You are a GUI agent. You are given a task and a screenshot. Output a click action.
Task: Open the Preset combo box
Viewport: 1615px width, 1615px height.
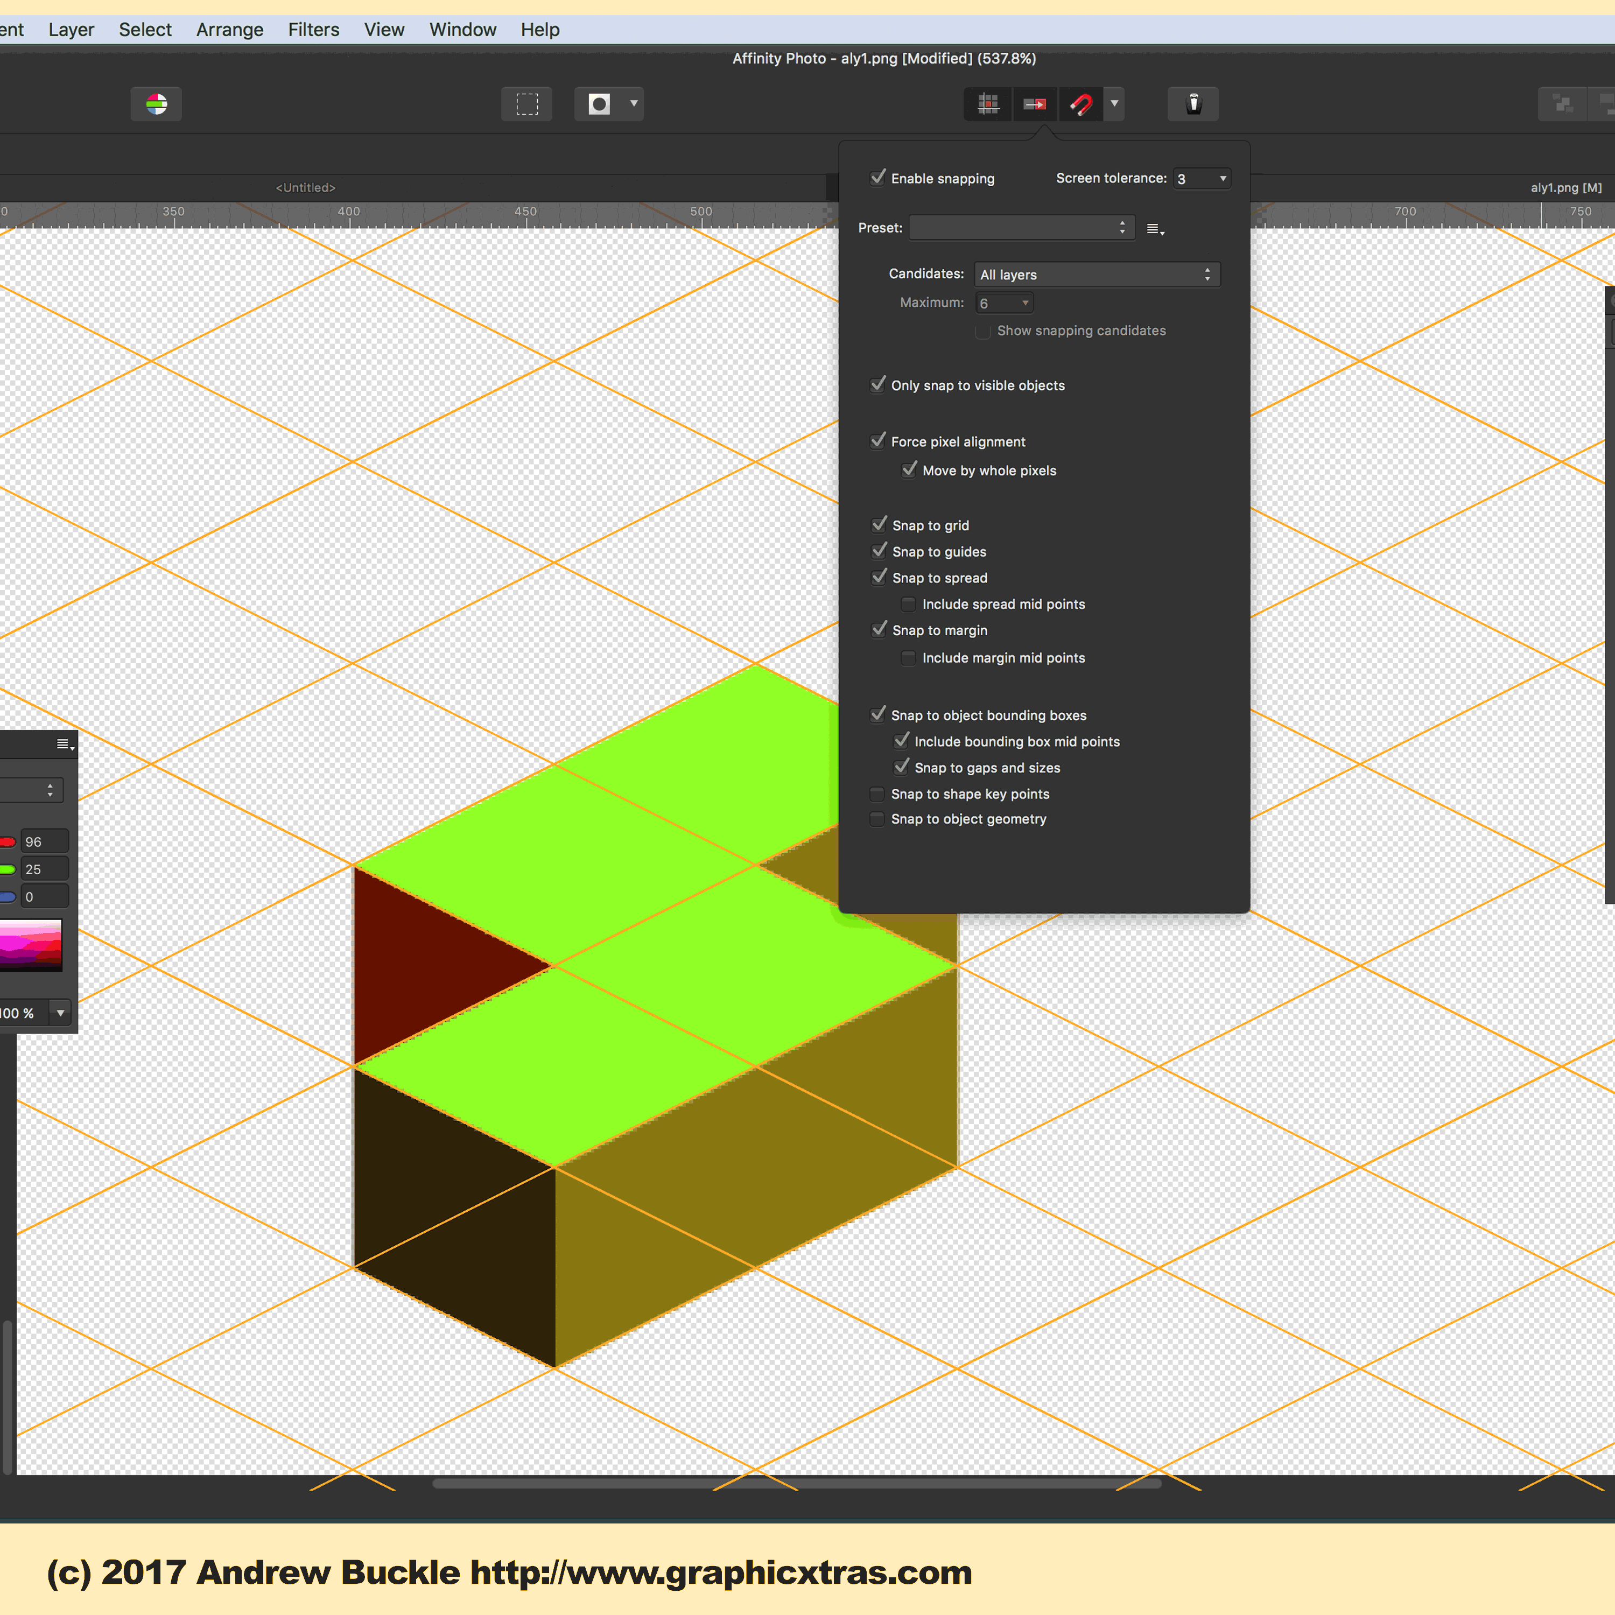(1022, 227)
